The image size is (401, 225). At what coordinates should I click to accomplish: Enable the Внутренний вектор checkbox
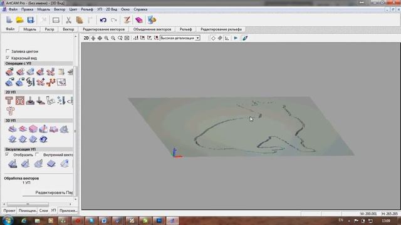click(x=38, y=154)
